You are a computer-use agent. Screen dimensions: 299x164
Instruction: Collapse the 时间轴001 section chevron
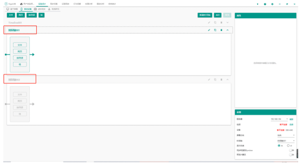tap(228, 30)
